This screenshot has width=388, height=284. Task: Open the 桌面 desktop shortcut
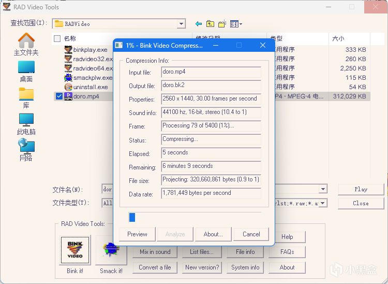tap(26, 72)
